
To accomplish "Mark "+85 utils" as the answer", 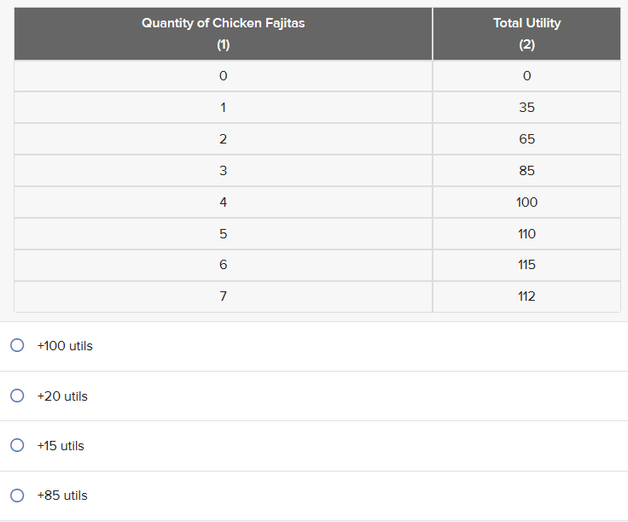I will pos(16,495).
